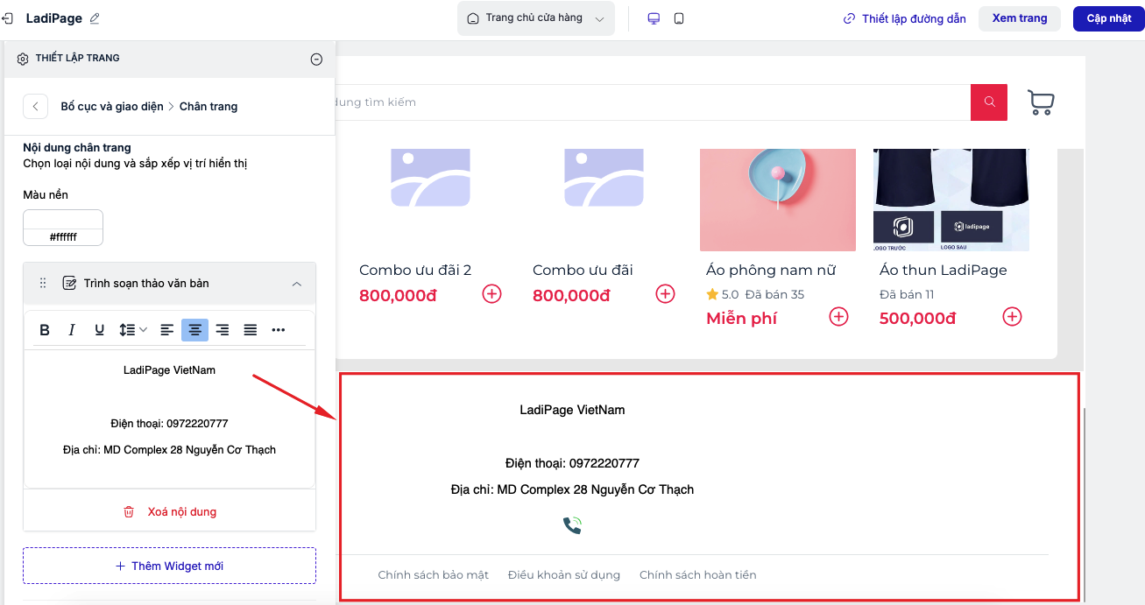The width and height of the screenshot is (1145, 605).
Task: Justify the text
Action: 251,330
